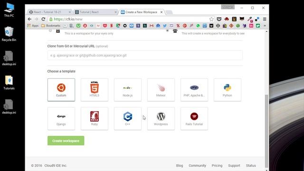
Task: Open the Chrome hamburger menu
Action: [x=265, y=19]
